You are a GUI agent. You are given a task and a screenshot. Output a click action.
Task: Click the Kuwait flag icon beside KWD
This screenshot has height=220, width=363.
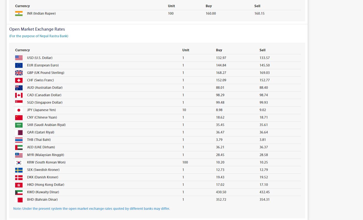point(19,192)
